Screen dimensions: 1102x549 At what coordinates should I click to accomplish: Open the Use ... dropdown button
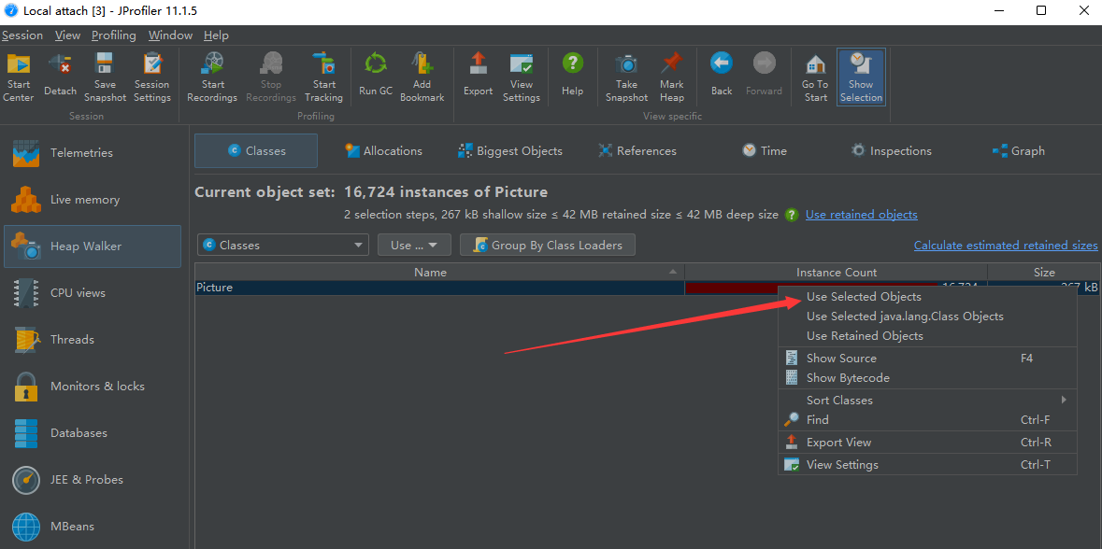(415, 245)
